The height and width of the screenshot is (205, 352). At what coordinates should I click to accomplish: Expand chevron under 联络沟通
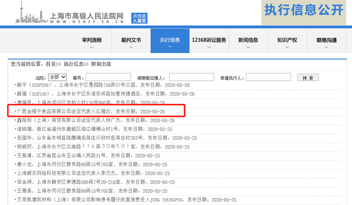point(326,47)
